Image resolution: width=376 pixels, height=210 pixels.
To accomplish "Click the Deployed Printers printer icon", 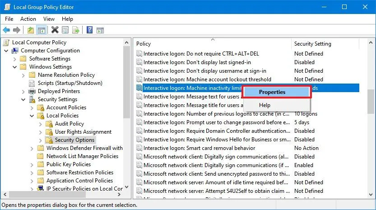I will click(x=32, y=91).
